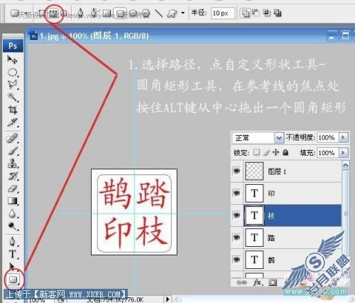Choose Pen tool in options bar
355x303 pixels.
coord(80,13)
